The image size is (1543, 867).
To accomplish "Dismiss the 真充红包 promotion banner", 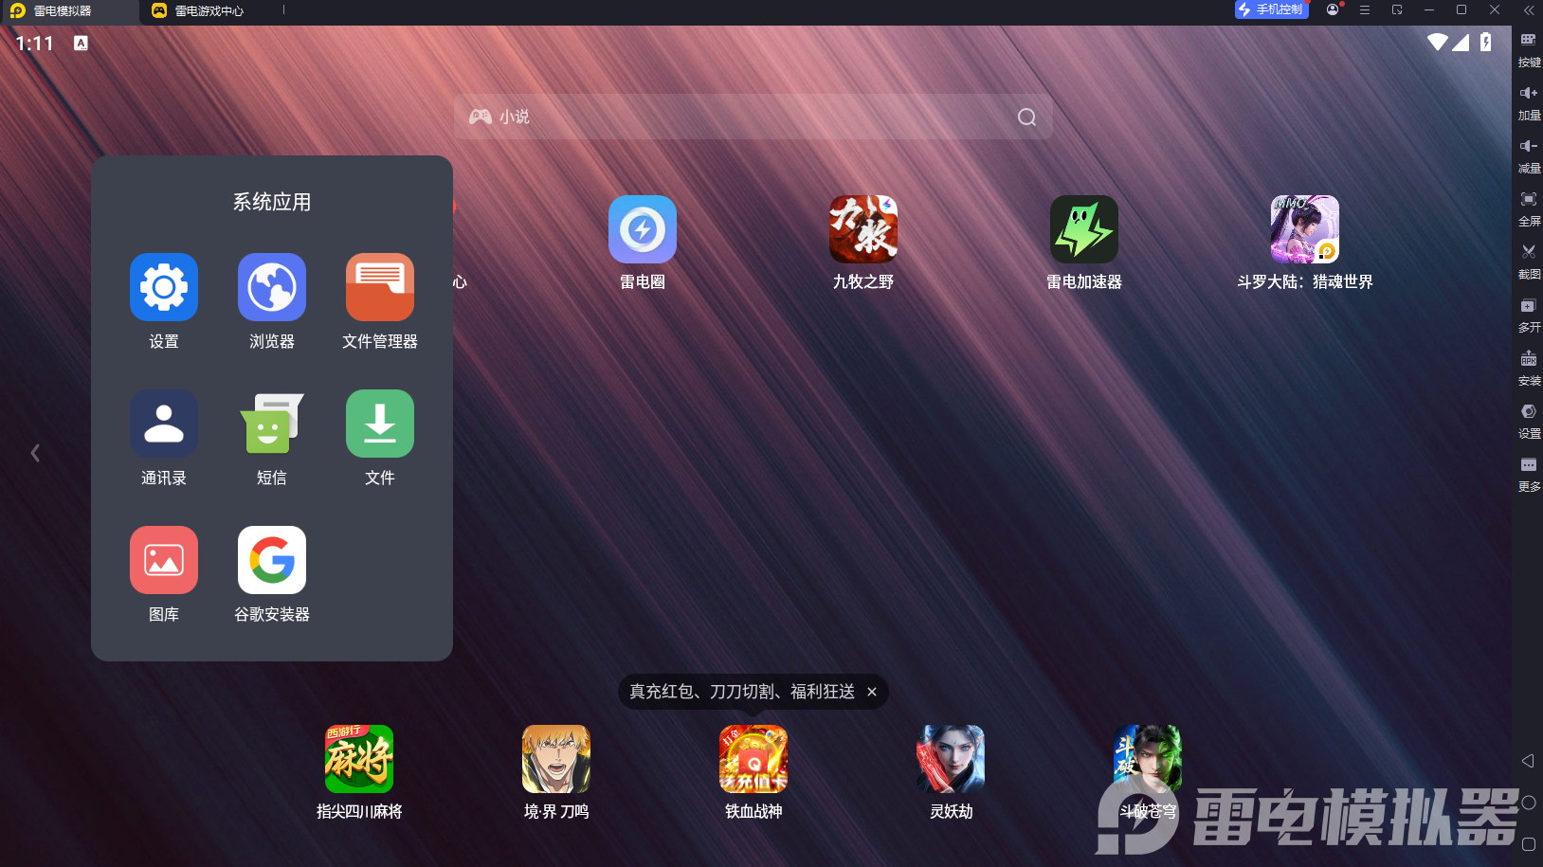I will pyautogui.click(x=872, y=692).
